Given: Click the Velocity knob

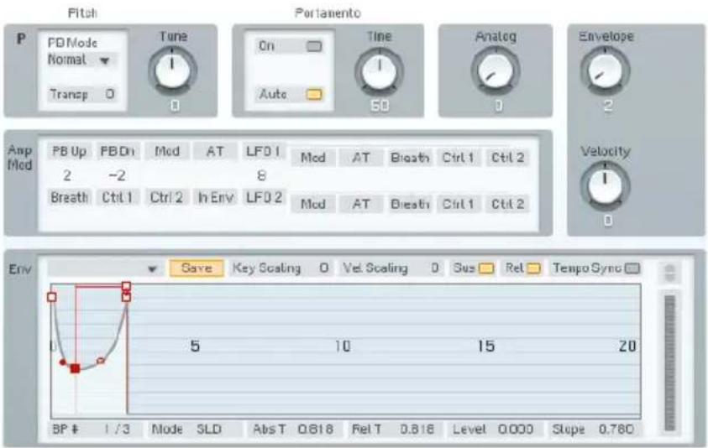Looking at the screenshot, I should 605,185.
